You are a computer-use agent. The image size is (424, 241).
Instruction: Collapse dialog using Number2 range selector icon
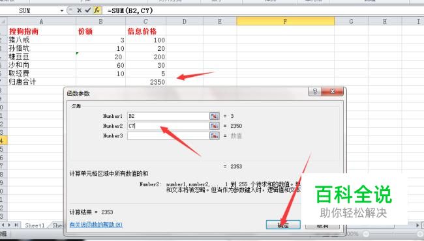pyautogui.click(x=214, y=126)
